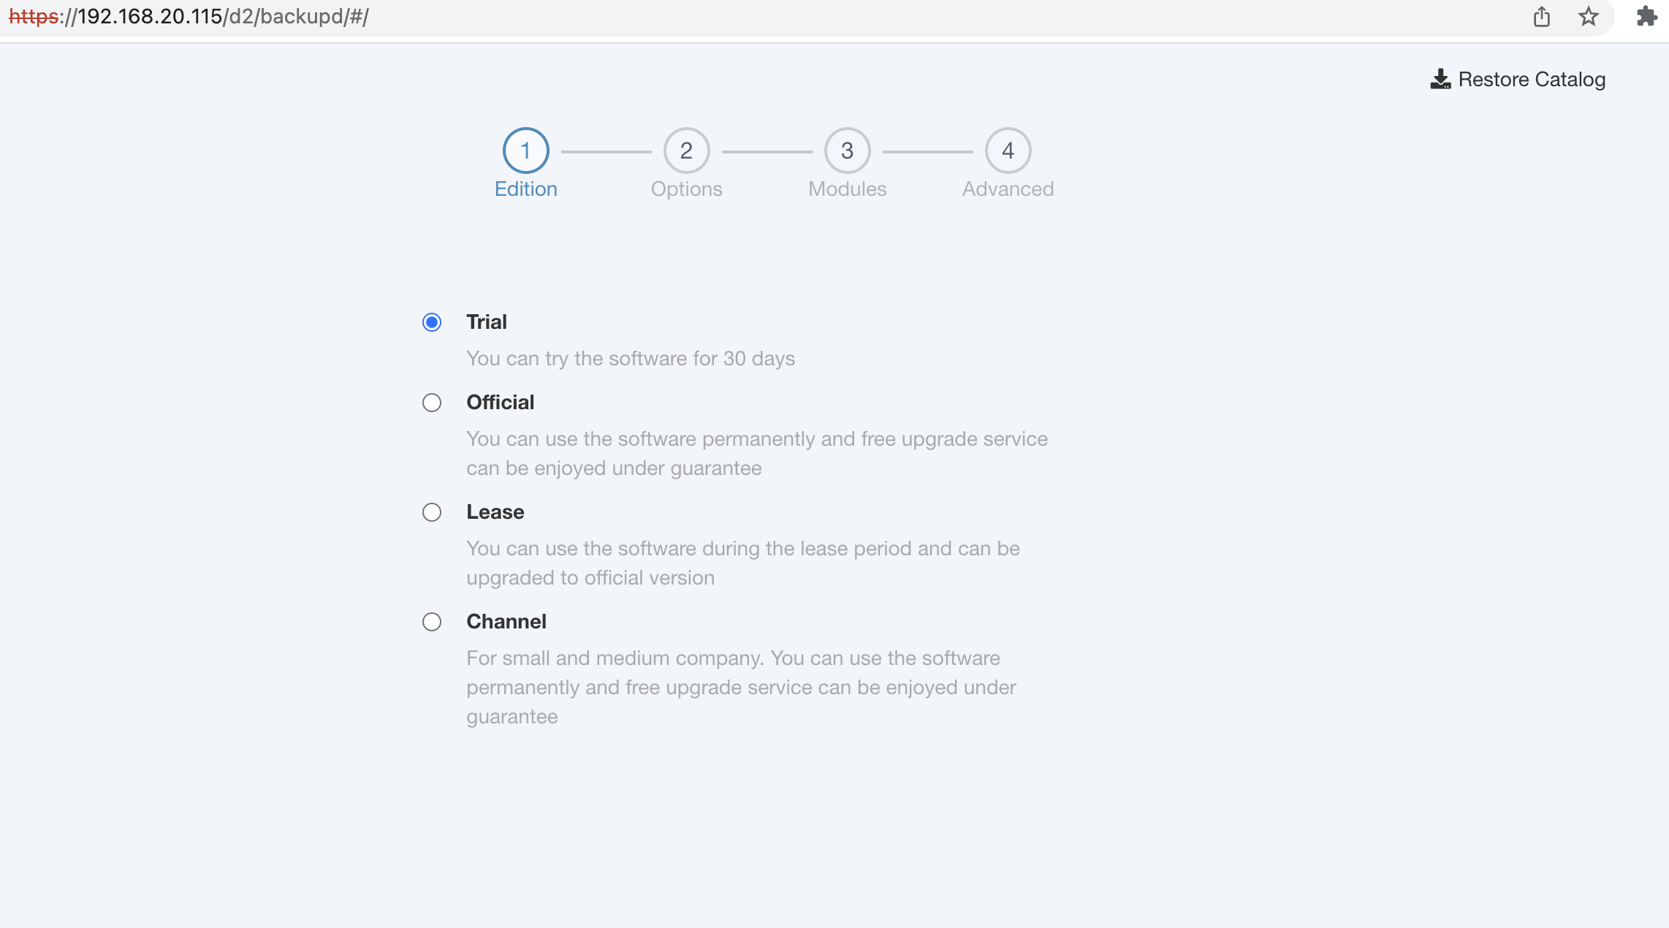Click the Channel edition description text
This screenshot has height=928, width=1669.
(742, 688)
